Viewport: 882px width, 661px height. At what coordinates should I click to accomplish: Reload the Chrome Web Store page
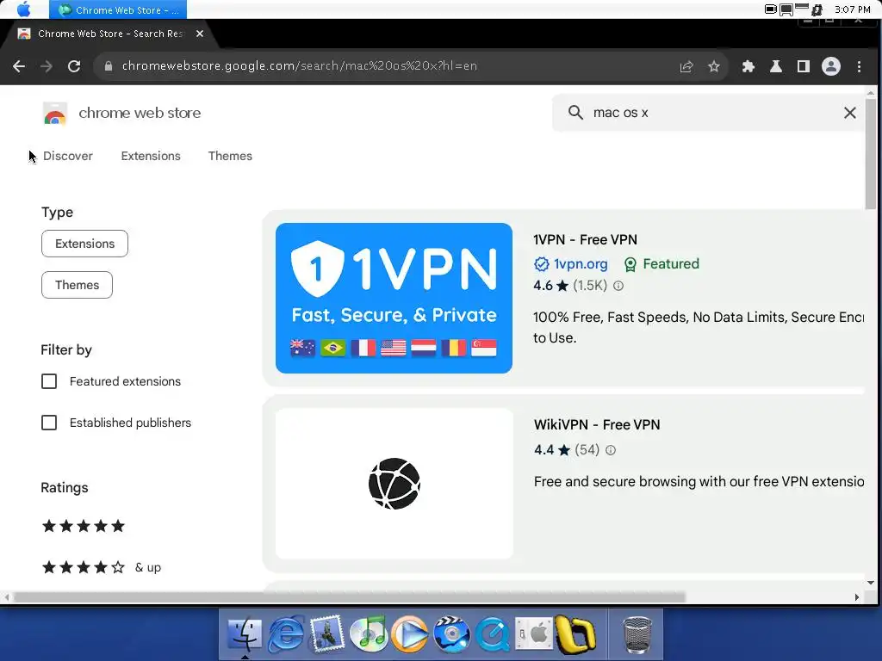(74, 66)
